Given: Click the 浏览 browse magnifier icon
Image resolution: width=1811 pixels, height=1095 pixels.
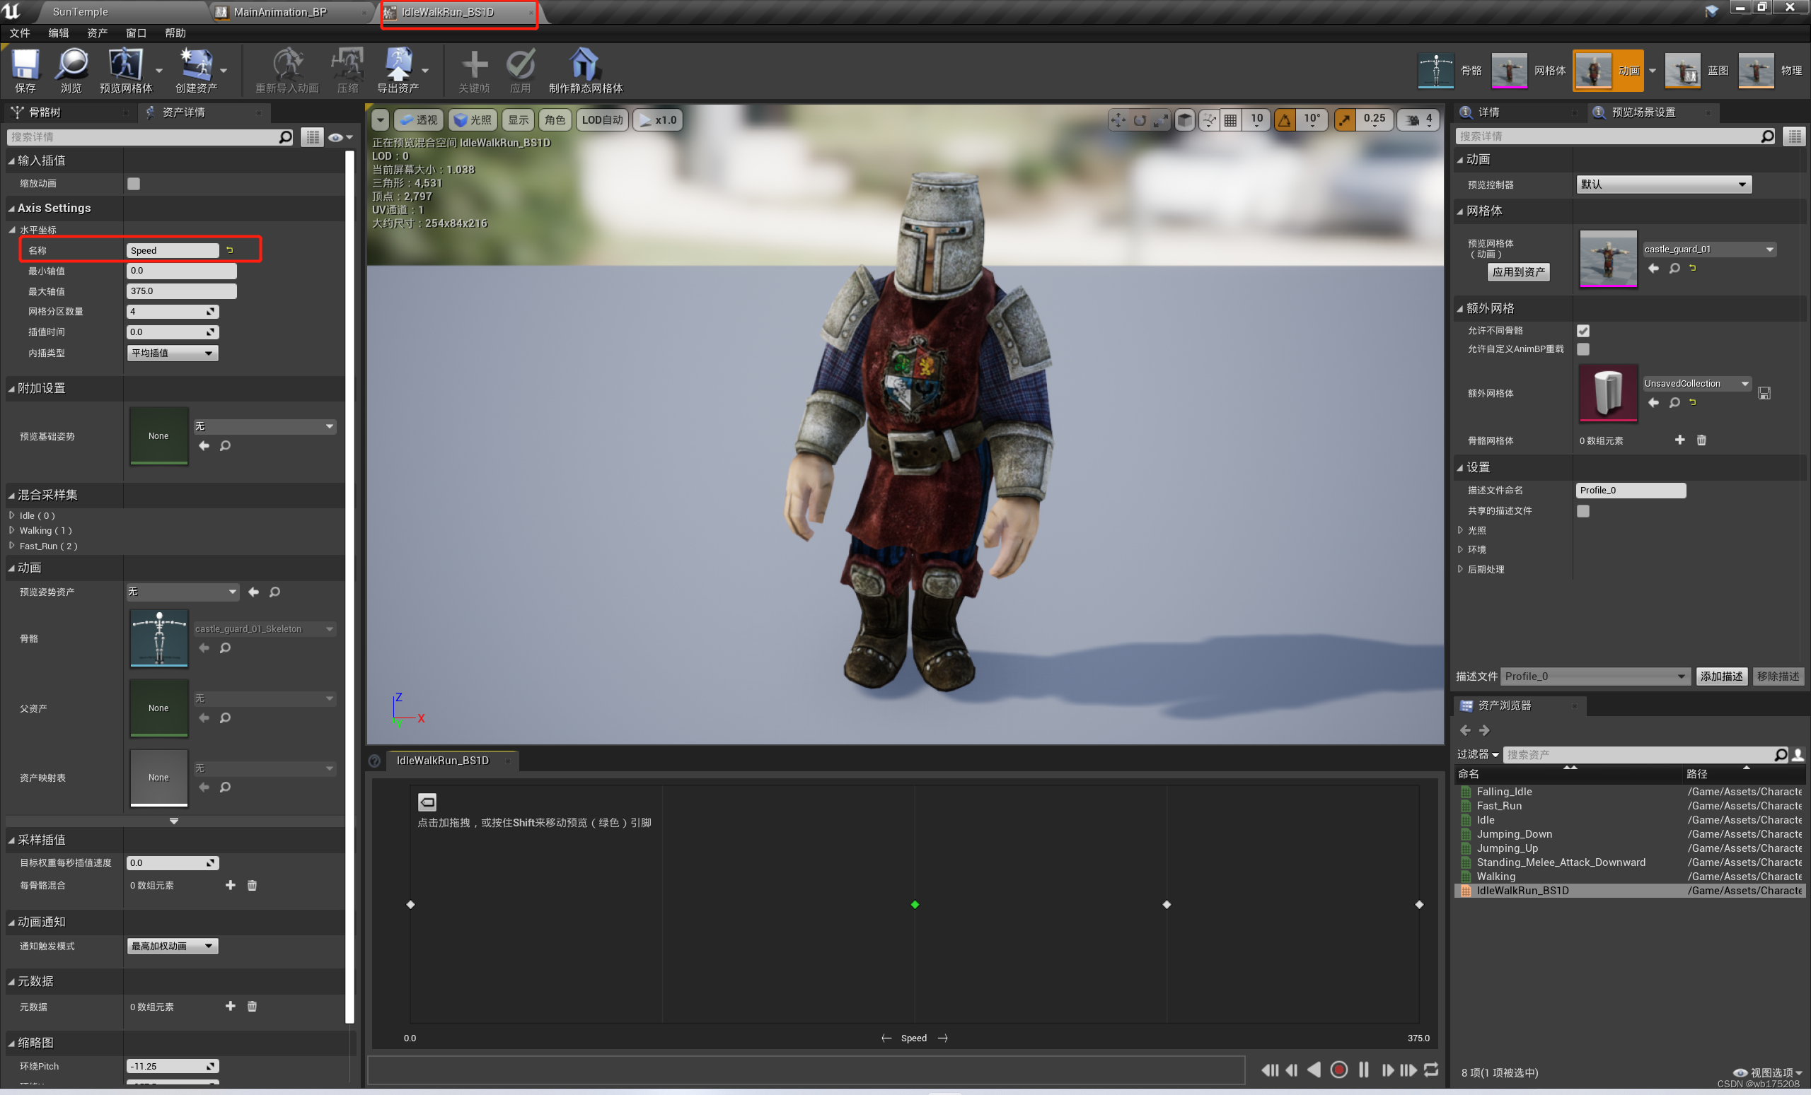Looking at the screenshot, I should [x=71, y=71].
